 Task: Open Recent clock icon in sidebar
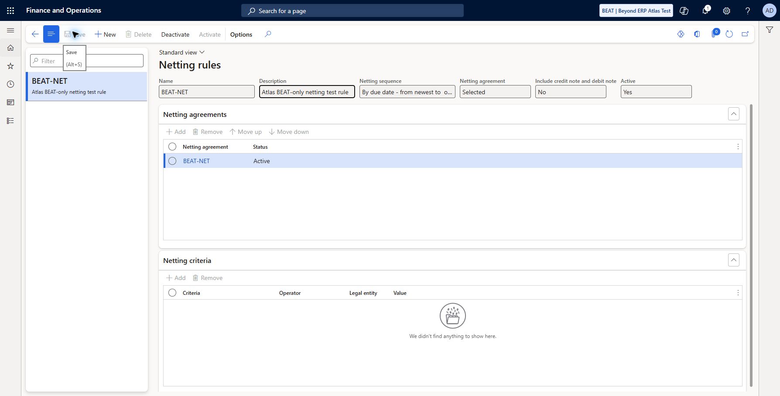tap(10, 84)
